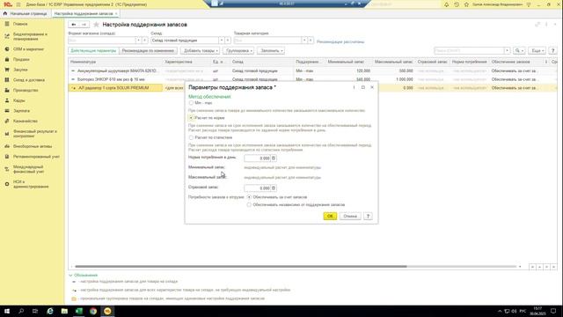
Task: Go back with the left arrow navigation button
Action: pos(74,25)
